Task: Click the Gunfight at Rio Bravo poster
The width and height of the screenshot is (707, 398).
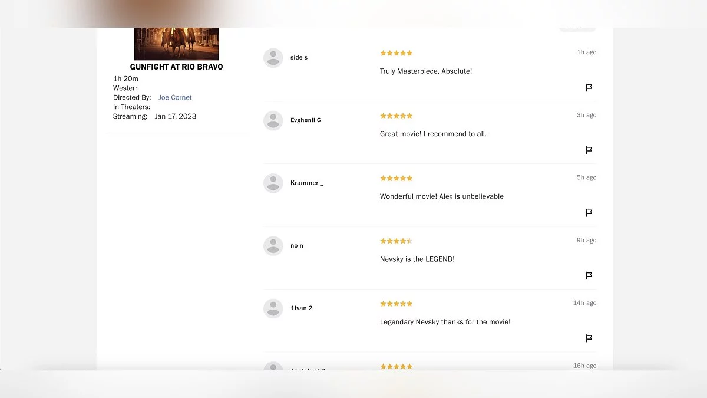Action: click(x=176, y=44)
